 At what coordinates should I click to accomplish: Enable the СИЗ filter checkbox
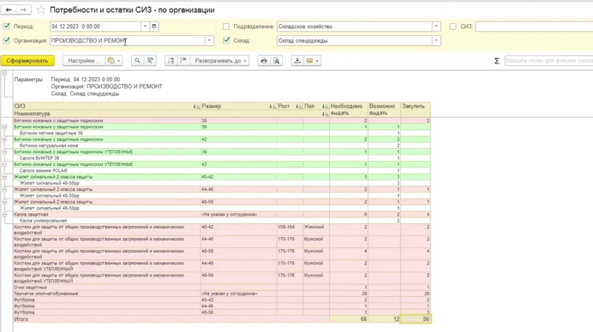pos(453,27)
